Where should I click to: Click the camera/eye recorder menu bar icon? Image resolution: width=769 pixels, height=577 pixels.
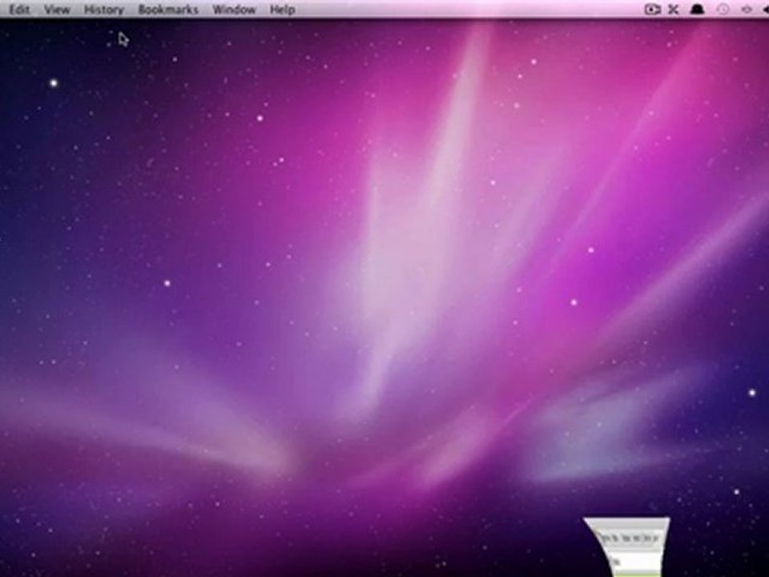(652, 10)
